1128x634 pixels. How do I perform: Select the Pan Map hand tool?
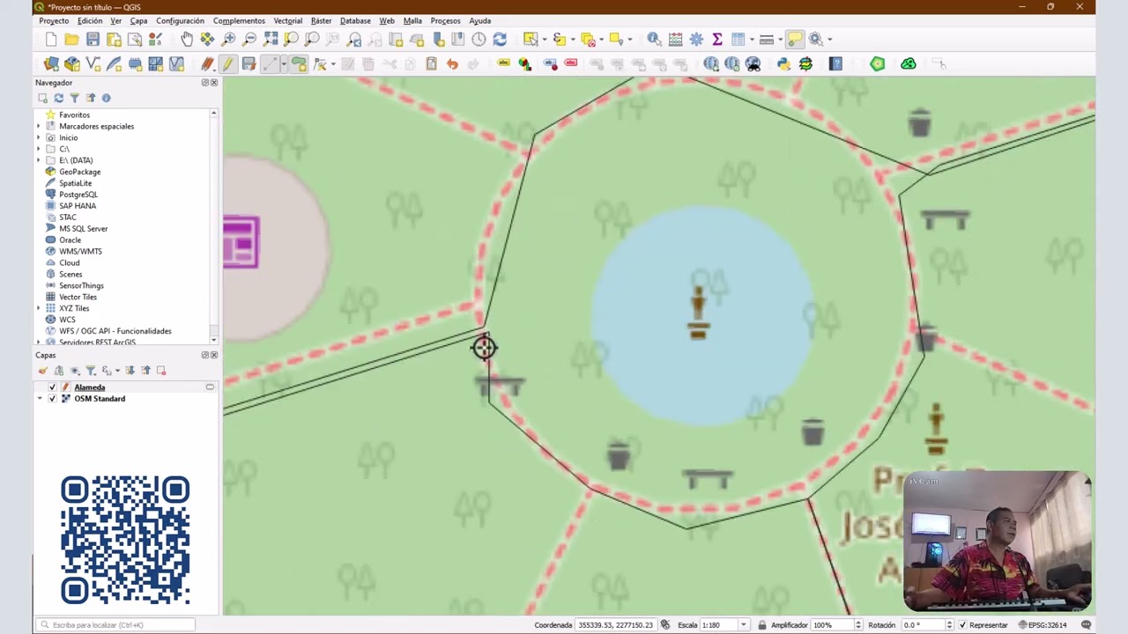tap(187, 39)
